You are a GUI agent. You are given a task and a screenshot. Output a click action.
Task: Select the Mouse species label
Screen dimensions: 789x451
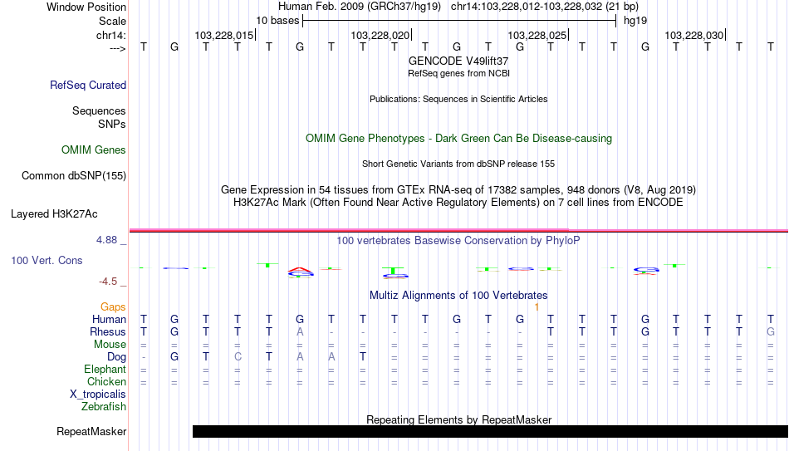tap(110, 345)
